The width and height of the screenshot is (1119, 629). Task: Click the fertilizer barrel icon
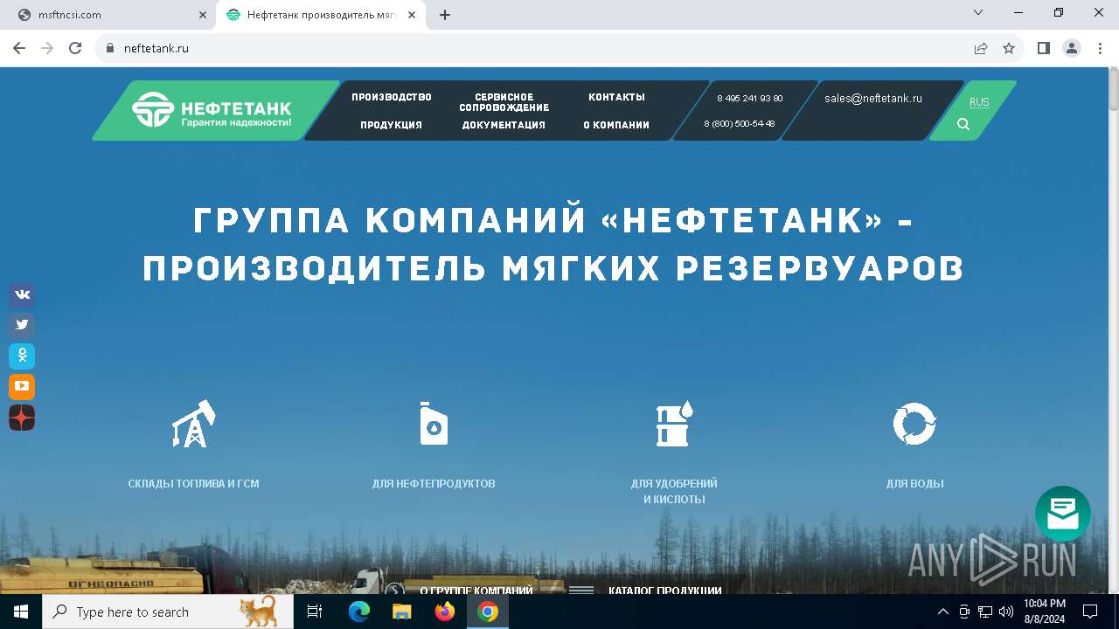pyautogui.click(x=674, y=424)
